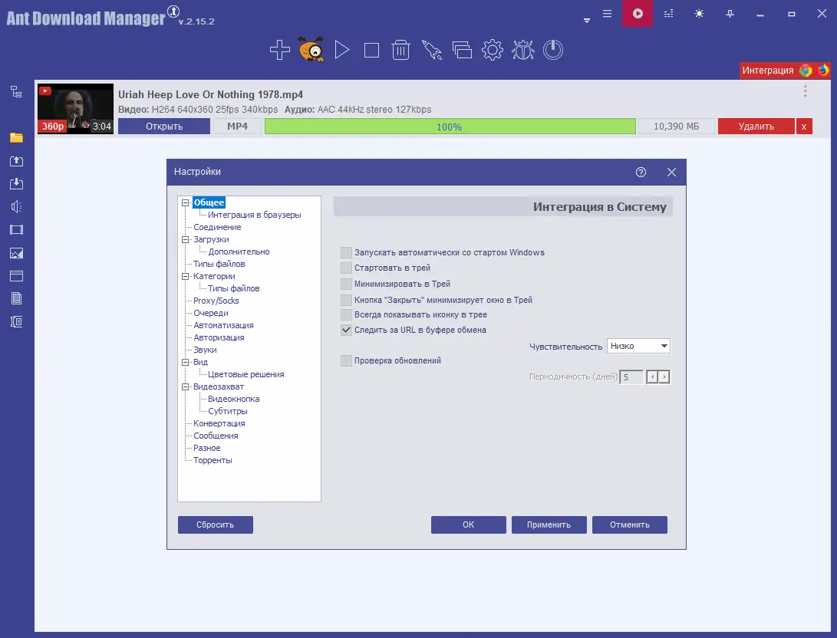Uncheck Следить за URL в буфере обмена
Image resolution: width=837 pixels, height=638 pixels.
point(347,330)
